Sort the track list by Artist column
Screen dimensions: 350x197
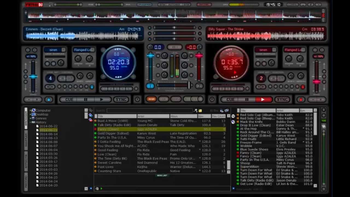(x=153, y=116)
